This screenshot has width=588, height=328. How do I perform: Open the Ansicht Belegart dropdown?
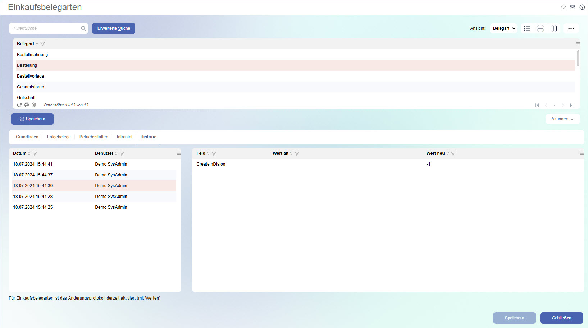coord(504,28)
